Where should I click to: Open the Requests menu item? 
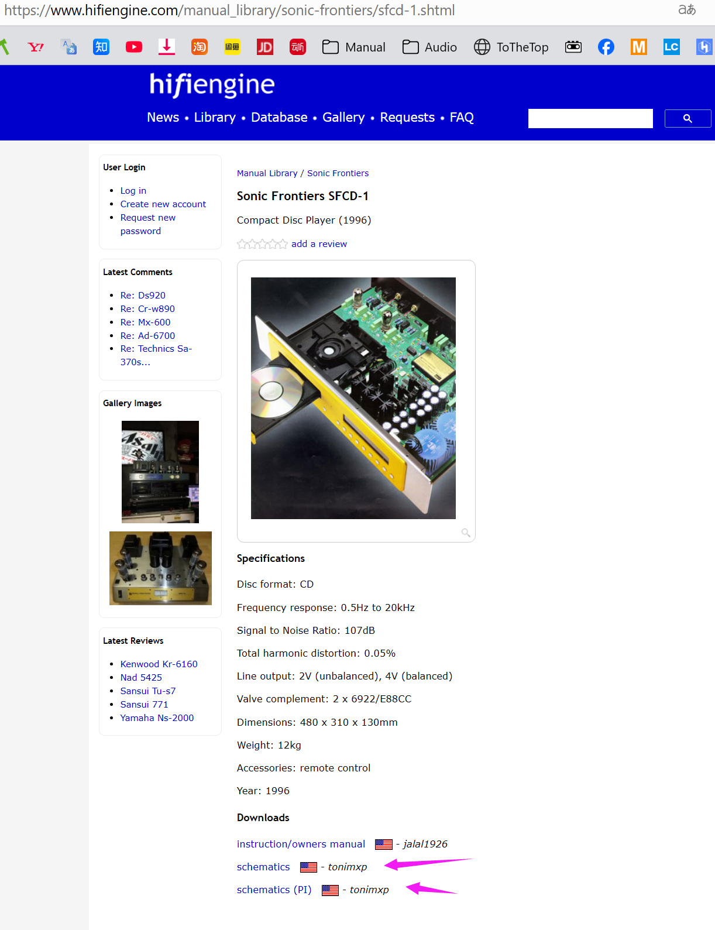407,118
